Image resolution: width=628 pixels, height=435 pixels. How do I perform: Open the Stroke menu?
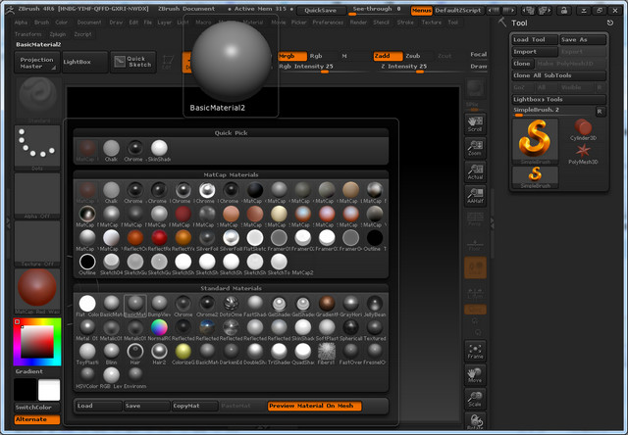[405, 23]
